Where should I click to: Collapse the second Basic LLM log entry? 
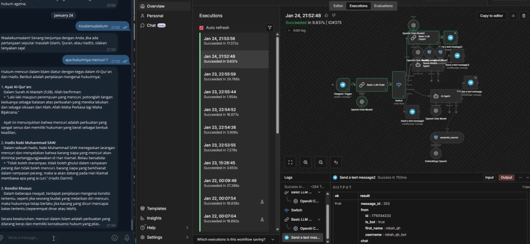[319, 219]
